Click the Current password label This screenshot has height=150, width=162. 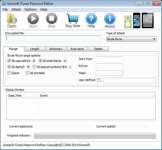click(21, 126)
